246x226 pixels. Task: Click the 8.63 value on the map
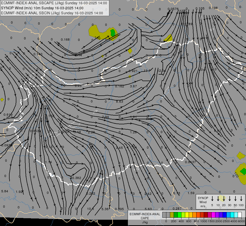(120, 101)
